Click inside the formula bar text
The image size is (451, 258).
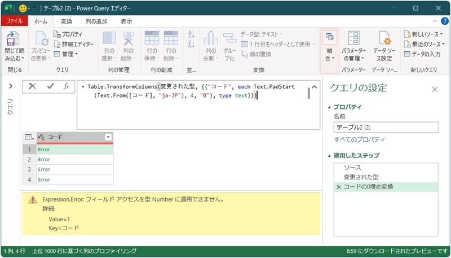tap(190, 91)
